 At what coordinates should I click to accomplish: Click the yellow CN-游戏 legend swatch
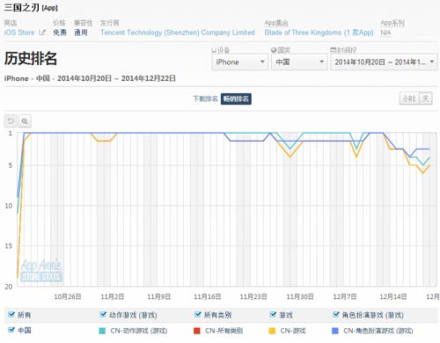(272, 331)
